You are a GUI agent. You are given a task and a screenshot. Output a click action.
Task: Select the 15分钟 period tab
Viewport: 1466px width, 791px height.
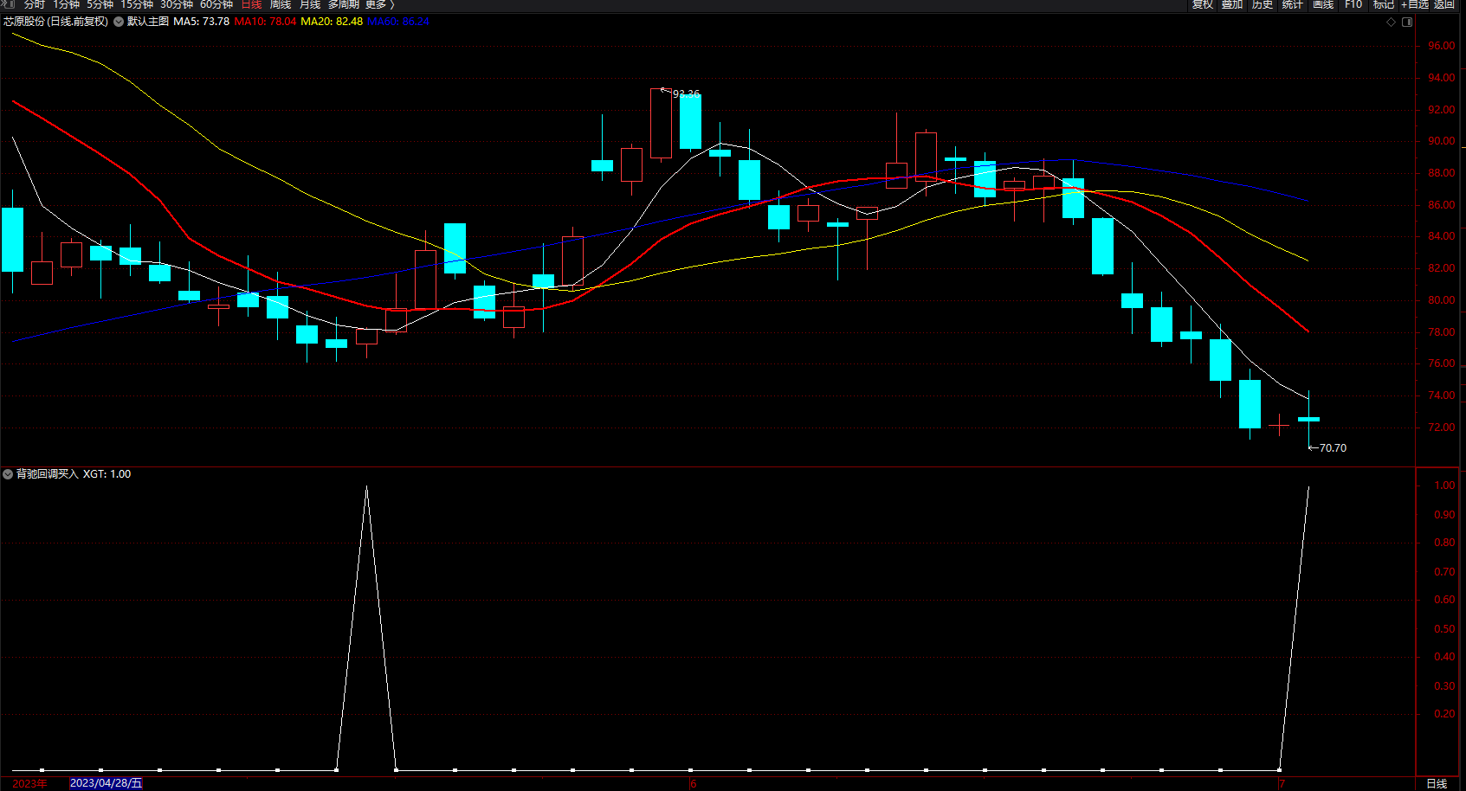(137, 4)
